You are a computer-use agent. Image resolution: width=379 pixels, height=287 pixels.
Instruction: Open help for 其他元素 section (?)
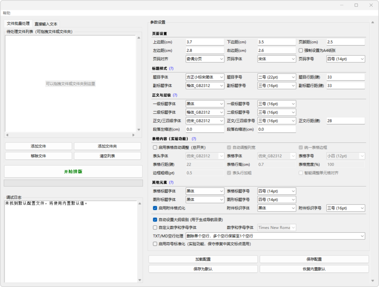click(171, 182)
